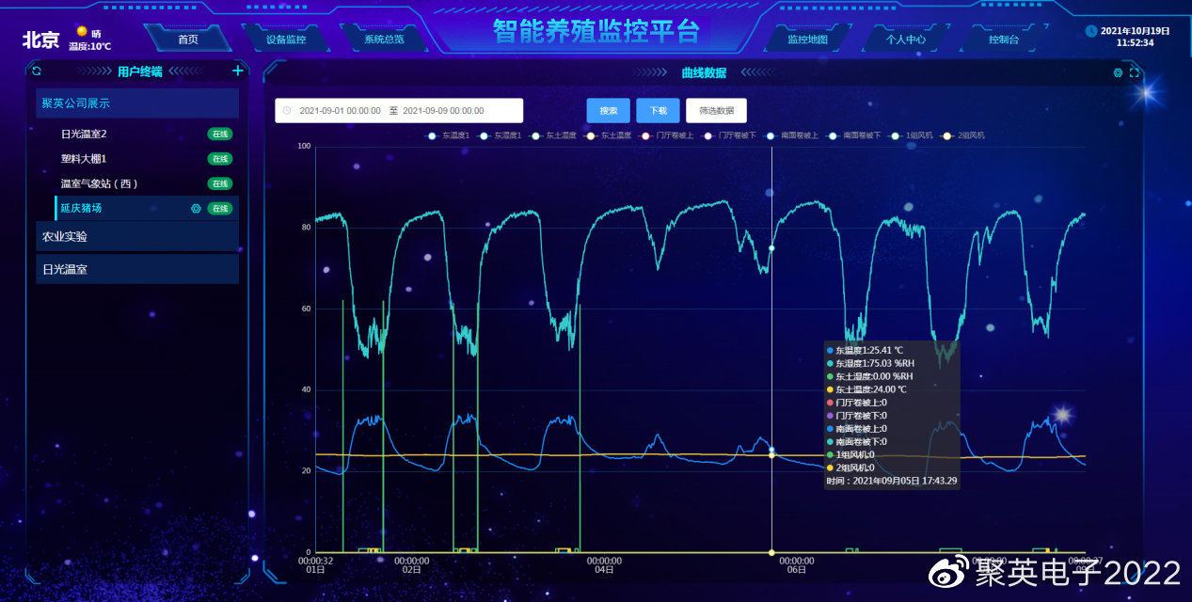
Task: Toggle the 1组风机 legend series
Action: click(912, 135)
